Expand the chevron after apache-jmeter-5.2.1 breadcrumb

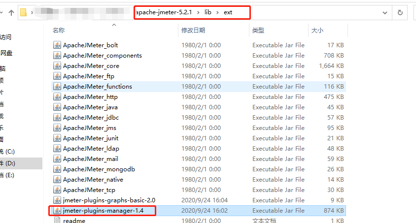[x=198, y=12]
